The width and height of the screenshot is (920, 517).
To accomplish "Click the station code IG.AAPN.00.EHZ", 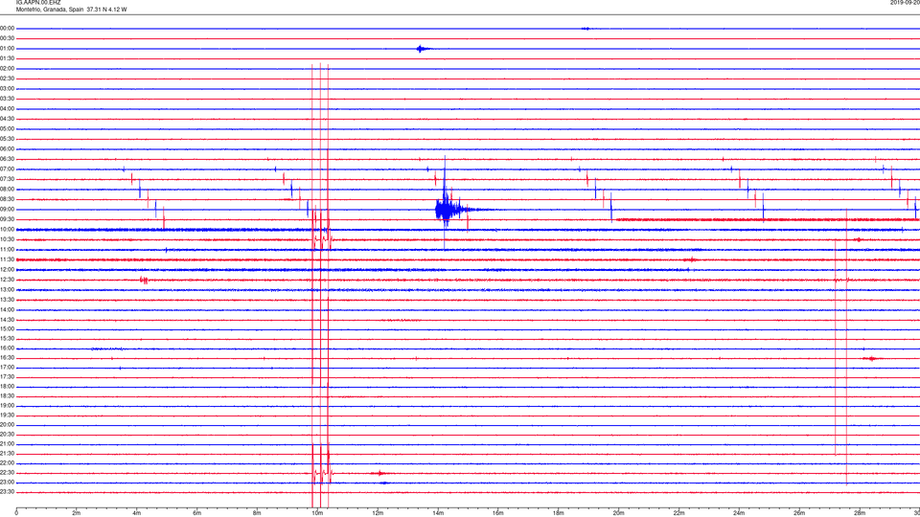I will (x=38, y=3).
